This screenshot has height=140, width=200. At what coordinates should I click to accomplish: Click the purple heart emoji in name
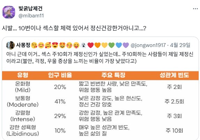pyautogui.click(x=126, y=45)
